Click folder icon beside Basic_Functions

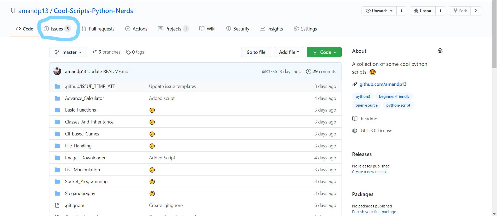(x=57, y=110)
